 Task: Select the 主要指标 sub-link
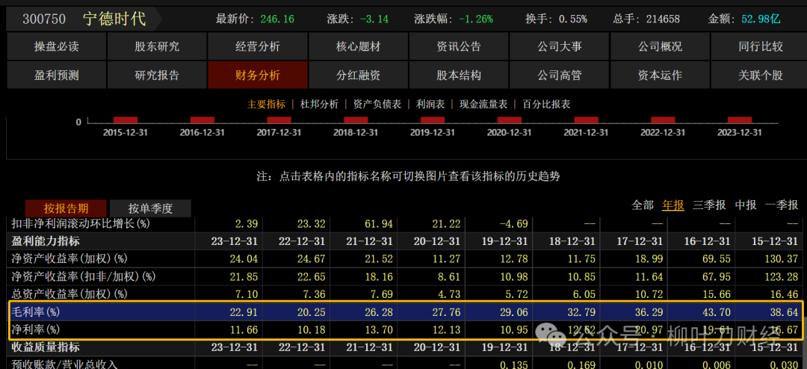point(266,104)
